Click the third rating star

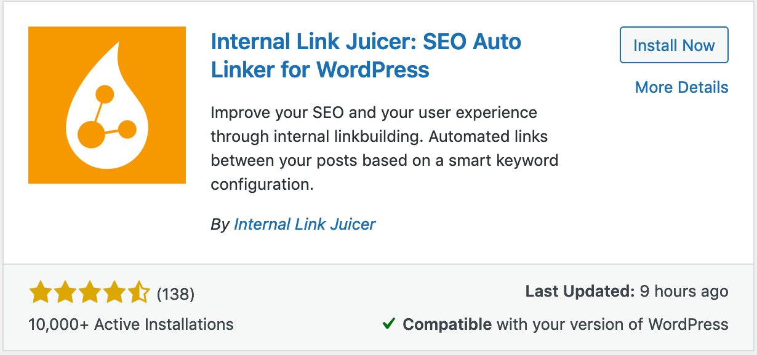pos(89,294)
